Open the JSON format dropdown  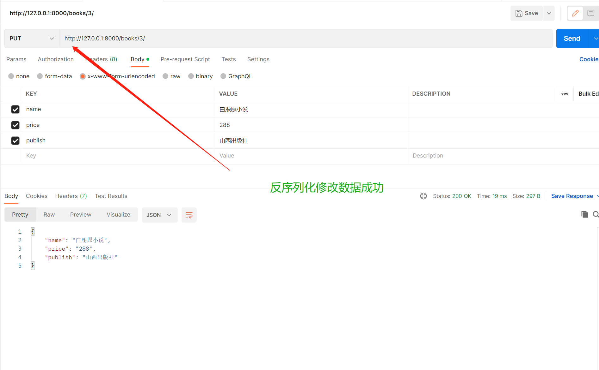[159, 215]
